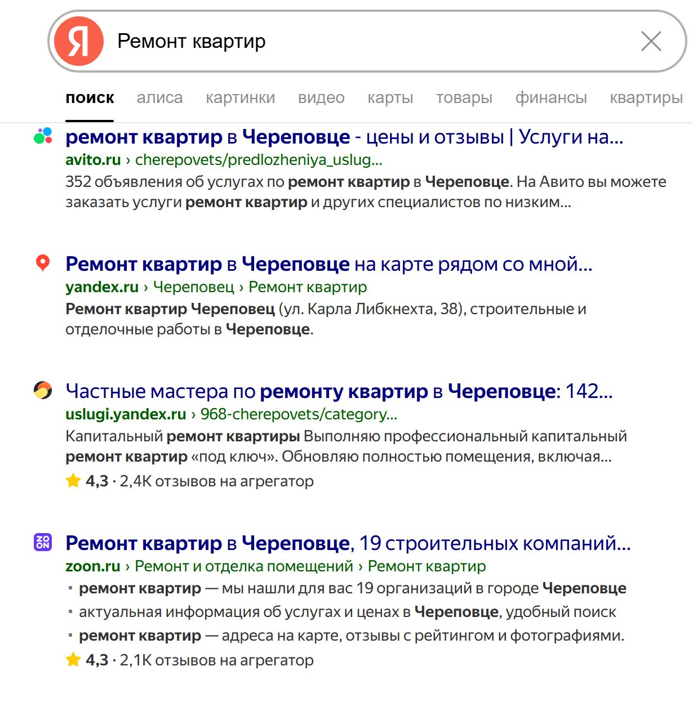The image size is (693, 711).
Task: Click the red map pin result icon
Action: click(43, 263)
